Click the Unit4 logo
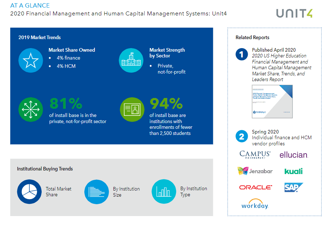This screenshot has width=331, height=225. coord(294,13)
